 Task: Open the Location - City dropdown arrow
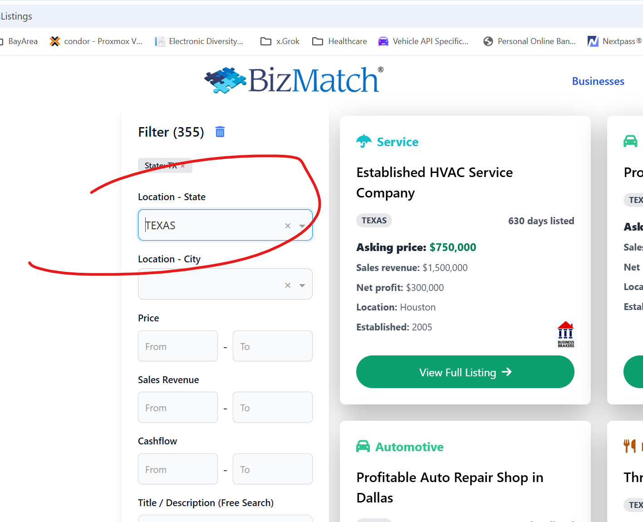click(x=302, y=285)
